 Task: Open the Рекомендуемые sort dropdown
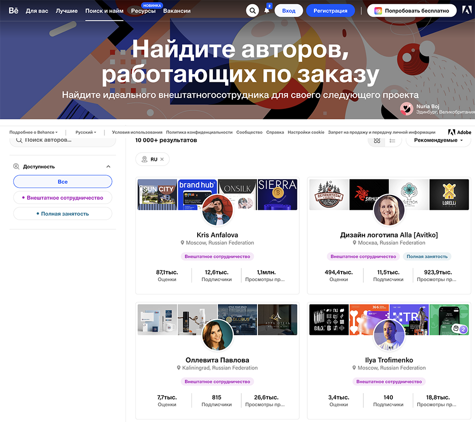pyautogui.click(x=438, y=140)
